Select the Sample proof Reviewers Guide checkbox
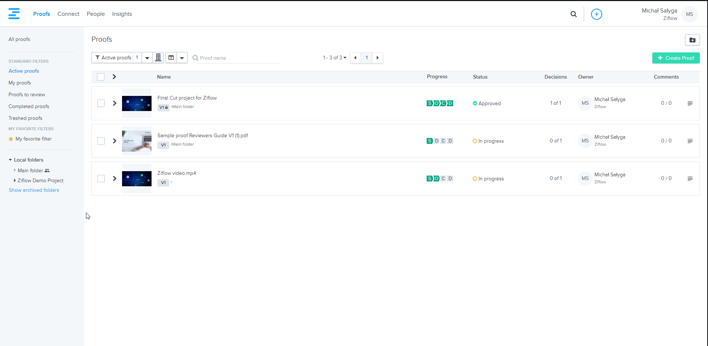Screen dimensions: 708x346 point(101,141)
